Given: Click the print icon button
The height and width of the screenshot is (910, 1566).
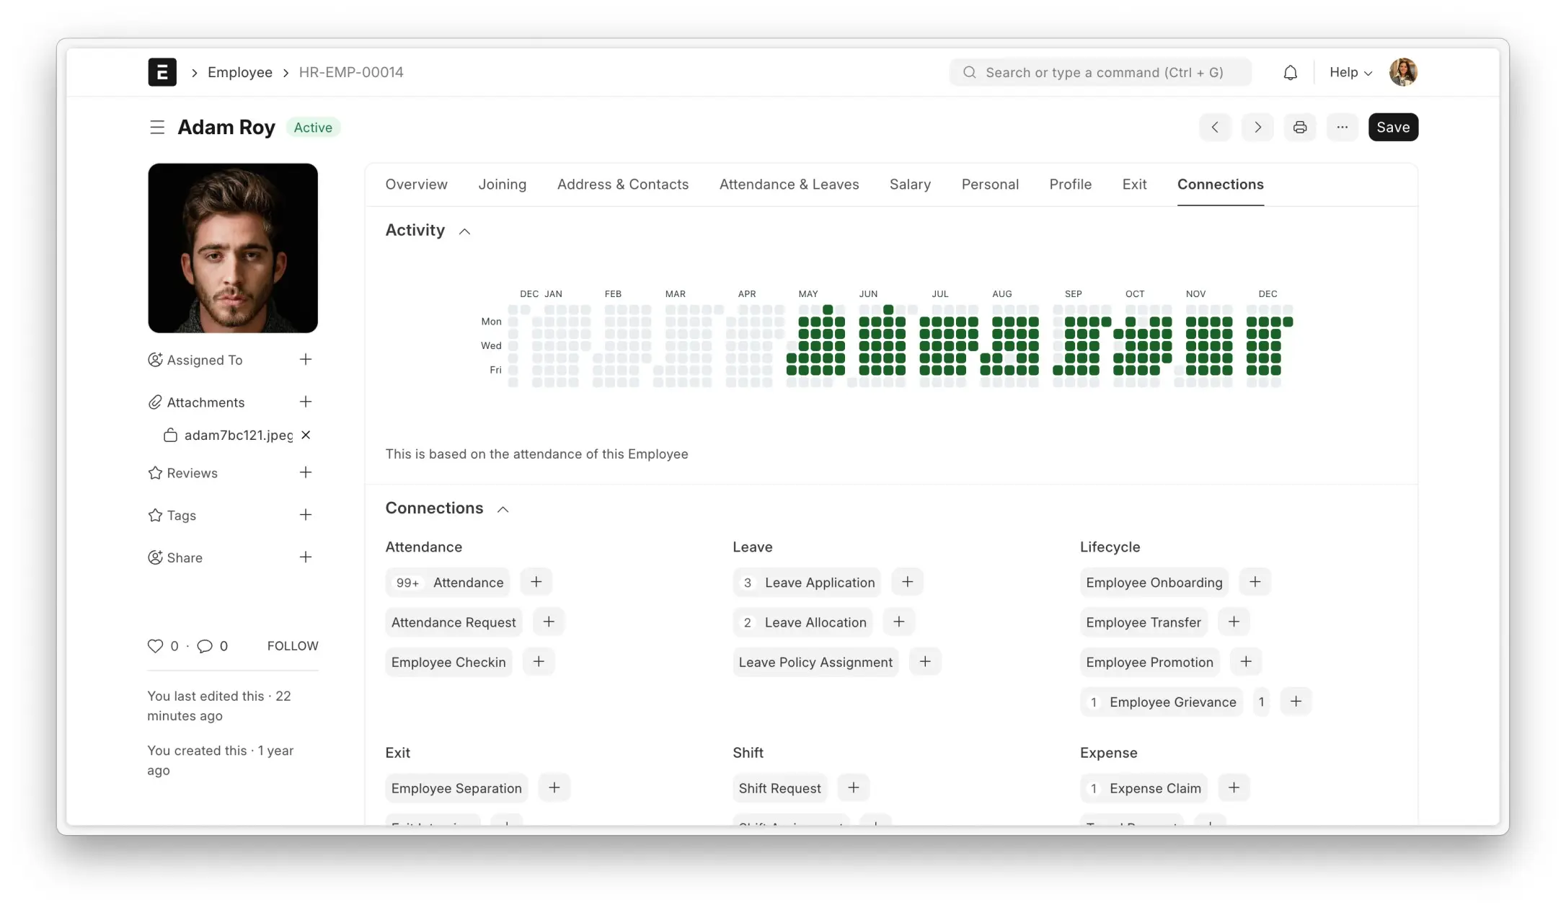Looking at the screenshot, I should (1299, 128).
